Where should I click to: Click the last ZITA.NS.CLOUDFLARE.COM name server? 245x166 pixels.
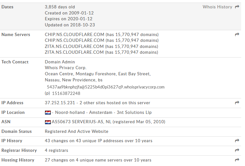[75, 52]
